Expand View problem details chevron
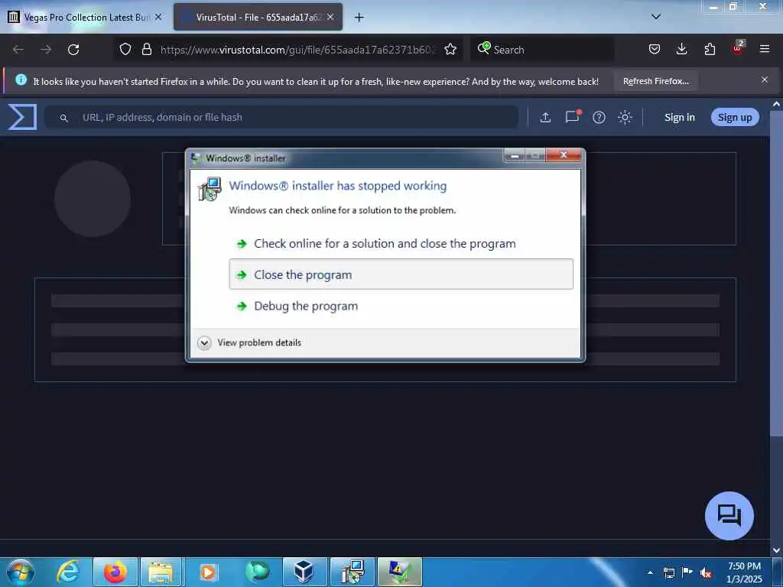The image size is (783, 587). tap(204, 343)
